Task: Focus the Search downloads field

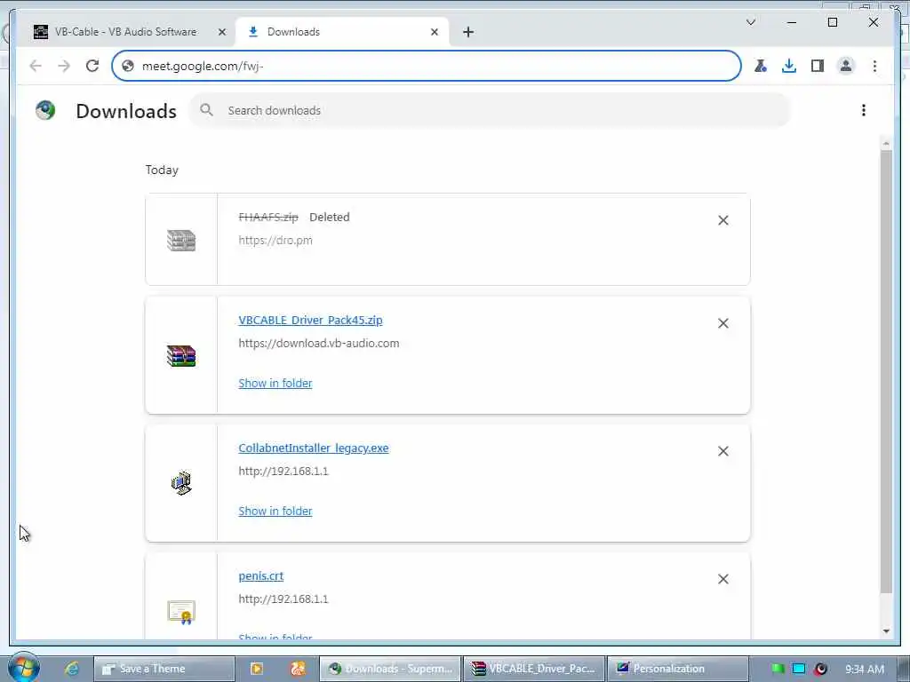Action: click(491, 110)
